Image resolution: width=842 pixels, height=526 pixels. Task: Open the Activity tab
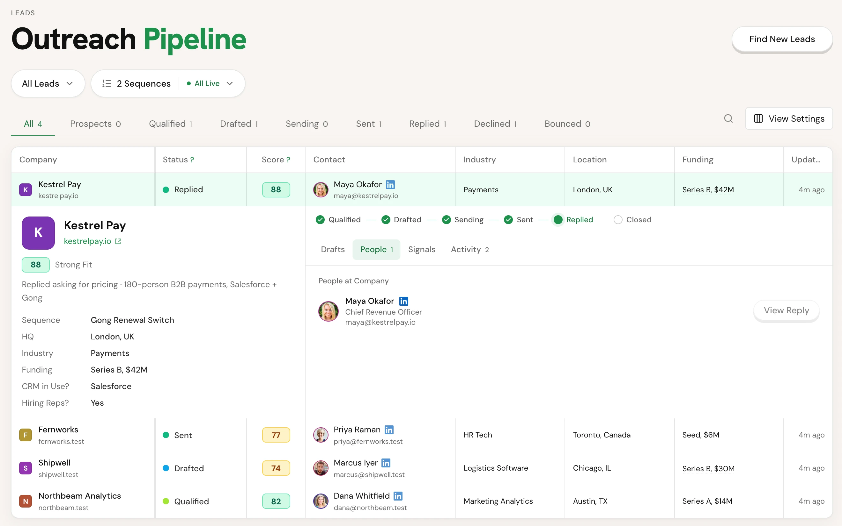tap(470, 249)
